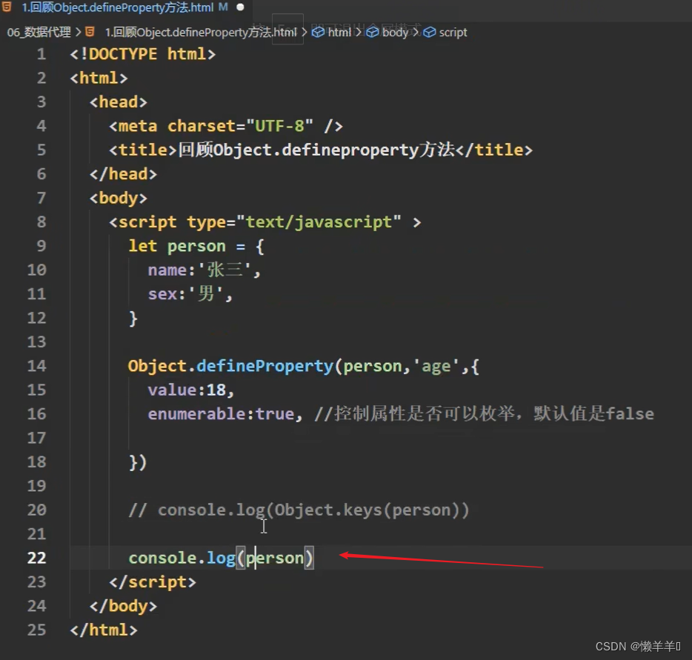Image resolution: width=692 pixels, height=660 pixels.
Task: Click the opening '<body>' tag on line 7
Action: [x=119, y=198]
